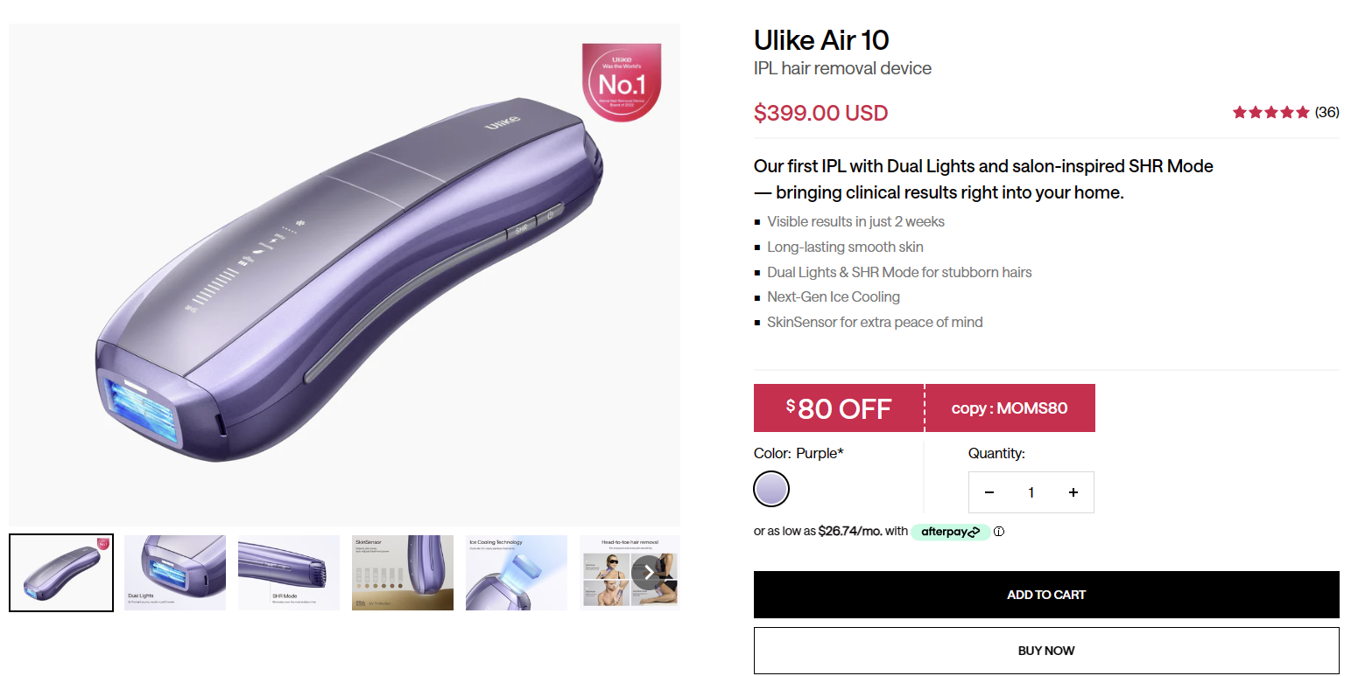1351x676 pixels.
Task: Click the No.1 award badge
Action: tap(622, 82)
